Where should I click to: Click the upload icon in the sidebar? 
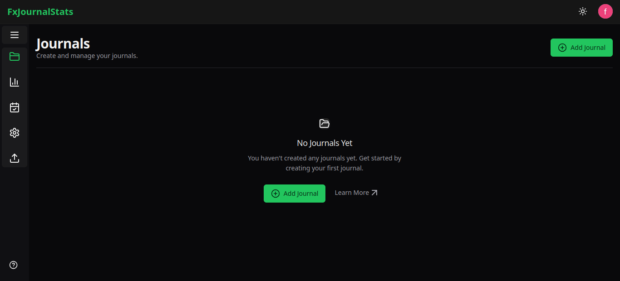coord(15,158)
